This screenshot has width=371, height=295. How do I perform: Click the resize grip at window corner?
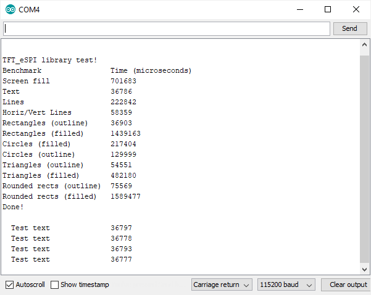click(367, 291)
